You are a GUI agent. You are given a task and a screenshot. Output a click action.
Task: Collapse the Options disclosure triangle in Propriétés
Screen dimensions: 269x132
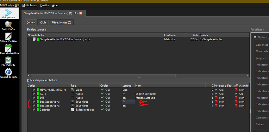255,37
